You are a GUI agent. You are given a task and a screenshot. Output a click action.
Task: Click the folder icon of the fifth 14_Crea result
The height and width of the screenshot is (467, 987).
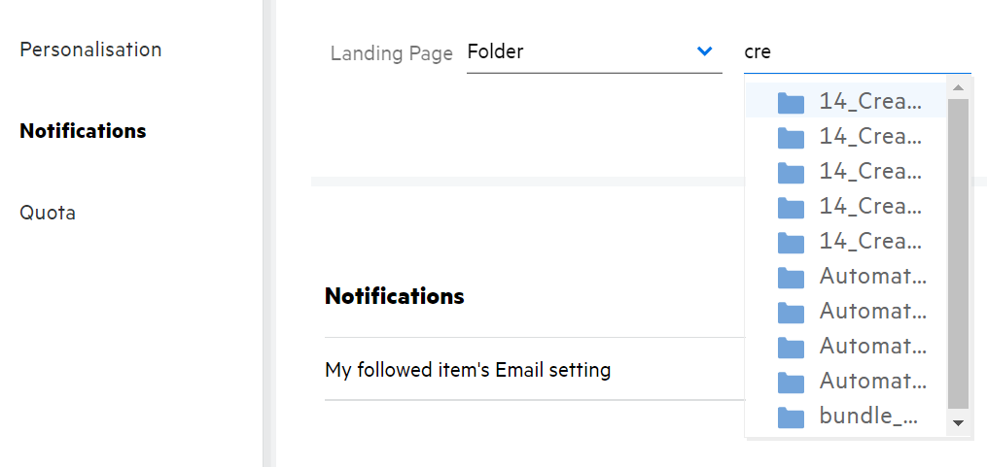[791, 243]
